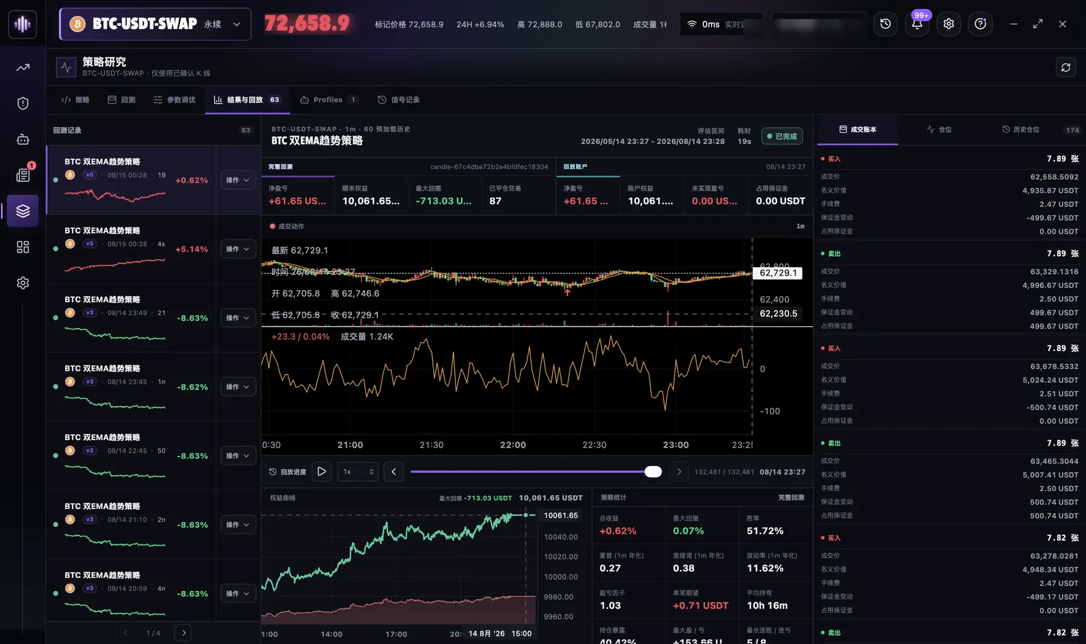Click the 标记价格 72,658.9 text
This screenshot has height=644, width=1086.
tap(409, 24)
